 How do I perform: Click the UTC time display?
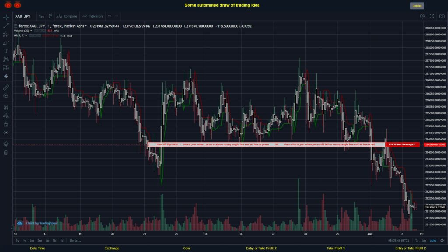[x=398, y=241]
